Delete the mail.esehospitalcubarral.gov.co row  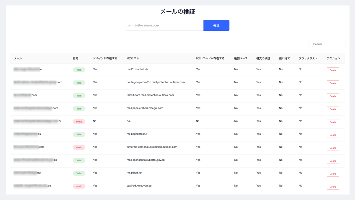tap(333, 161)
